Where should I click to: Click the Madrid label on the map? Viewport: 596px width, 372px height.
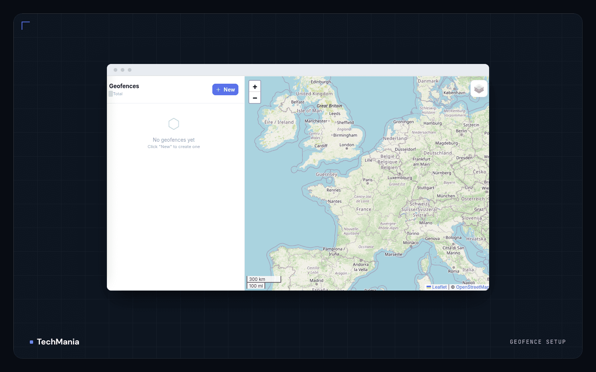click(316, 280)
